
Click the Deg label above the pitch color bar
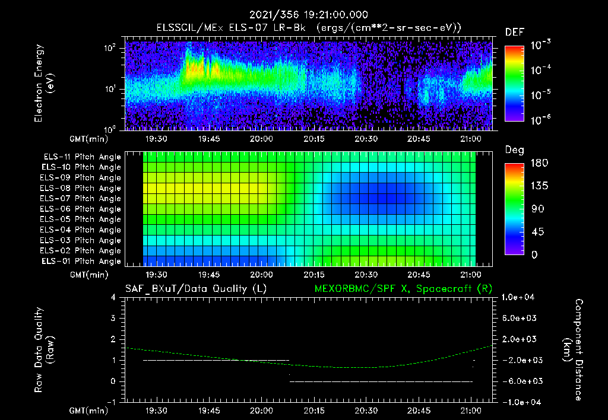[x=515, y=150]
